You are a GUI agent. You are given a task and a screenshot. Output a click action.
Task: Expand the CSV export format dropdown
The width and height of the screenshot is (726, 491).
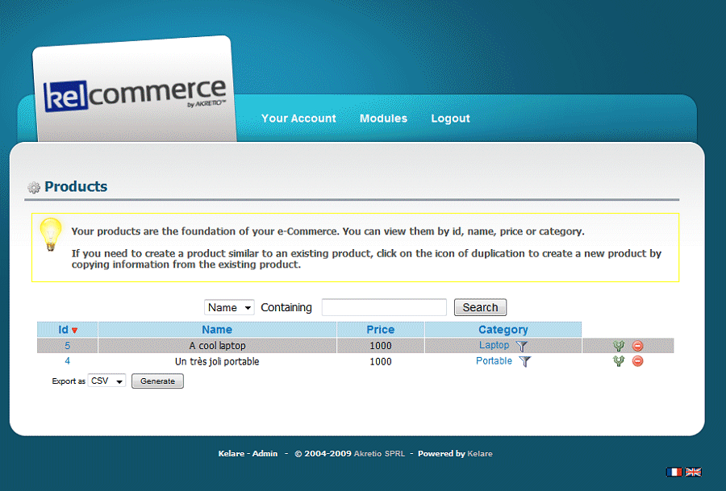click(107, 381)
